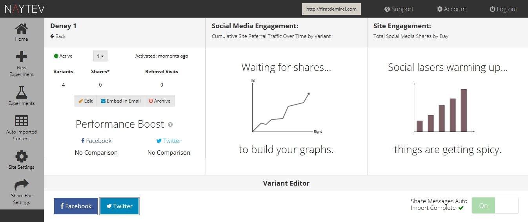The width and height of the screenshot is (528, 222).
Task: Select the Facebook variant tab
Action: pos(76,206)
